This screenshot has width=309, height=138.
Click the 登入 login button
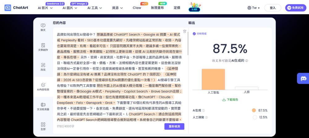pos(273,8)
